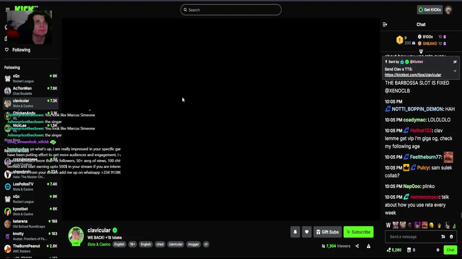This screenshot has height=259, width=462.
Task: Insert the yellow hand quick emote
Action: point(439,226)
